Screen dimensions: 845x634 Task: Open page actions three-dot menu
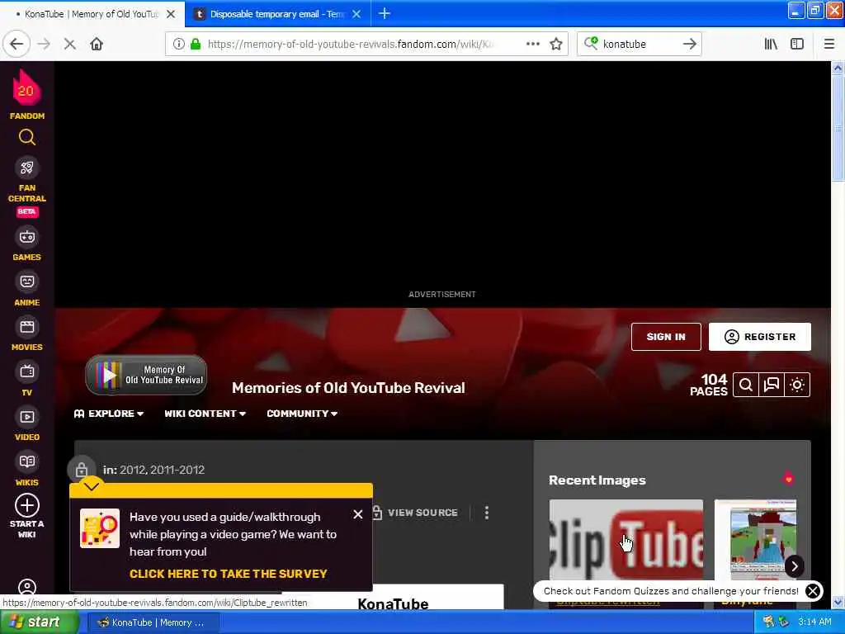click(533, 45)
